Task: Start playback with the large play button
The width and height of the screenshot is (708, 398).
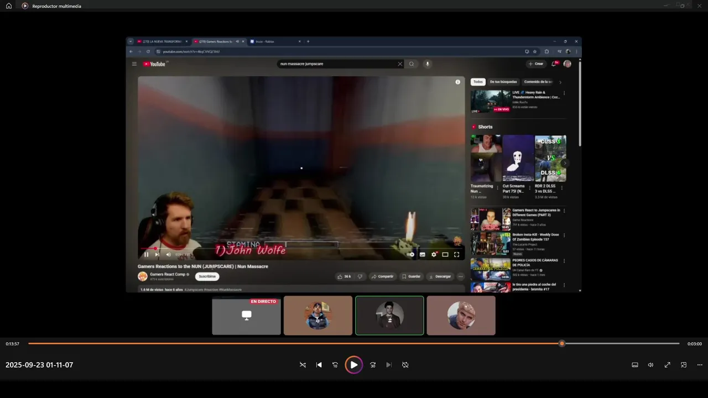Action: tap(354, 365)
